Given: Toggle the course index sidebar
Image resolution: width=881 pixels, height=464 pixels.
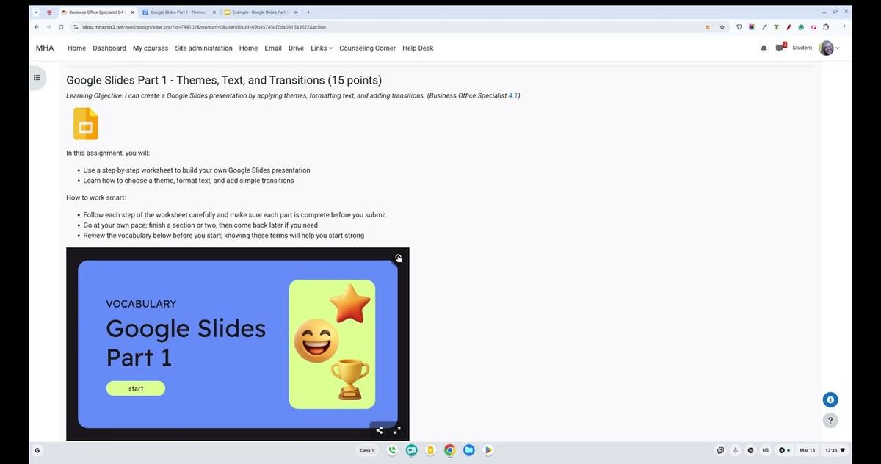Looking at the screenshot, I should pos(37,77).
